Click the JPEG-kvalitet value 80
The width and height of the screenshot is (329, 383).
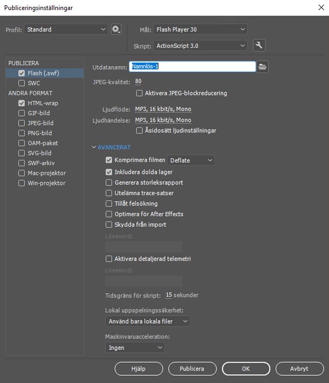click(138, 81)
